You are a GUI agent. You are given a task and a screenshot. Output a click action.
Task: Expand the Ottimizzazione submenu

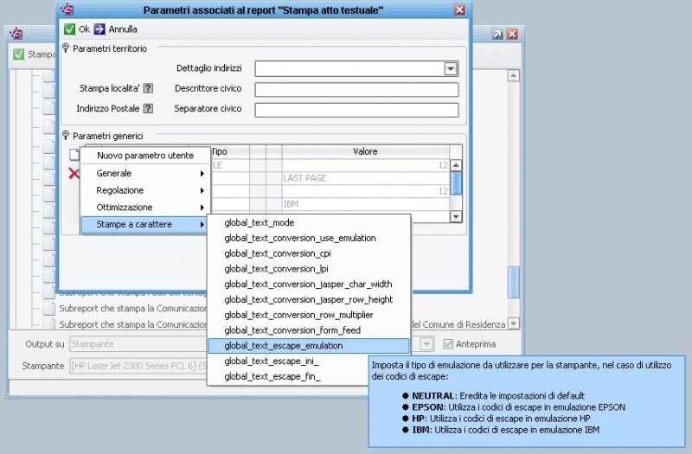145,208
